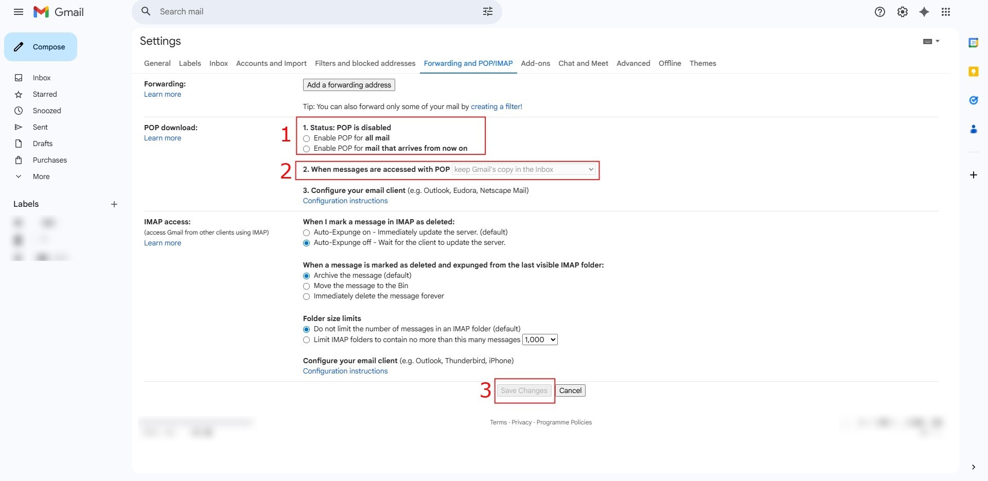This screenshot has height=481, width=988.
Task: Open the Accounts and Import tab
Action: click(x=271, y=63)
